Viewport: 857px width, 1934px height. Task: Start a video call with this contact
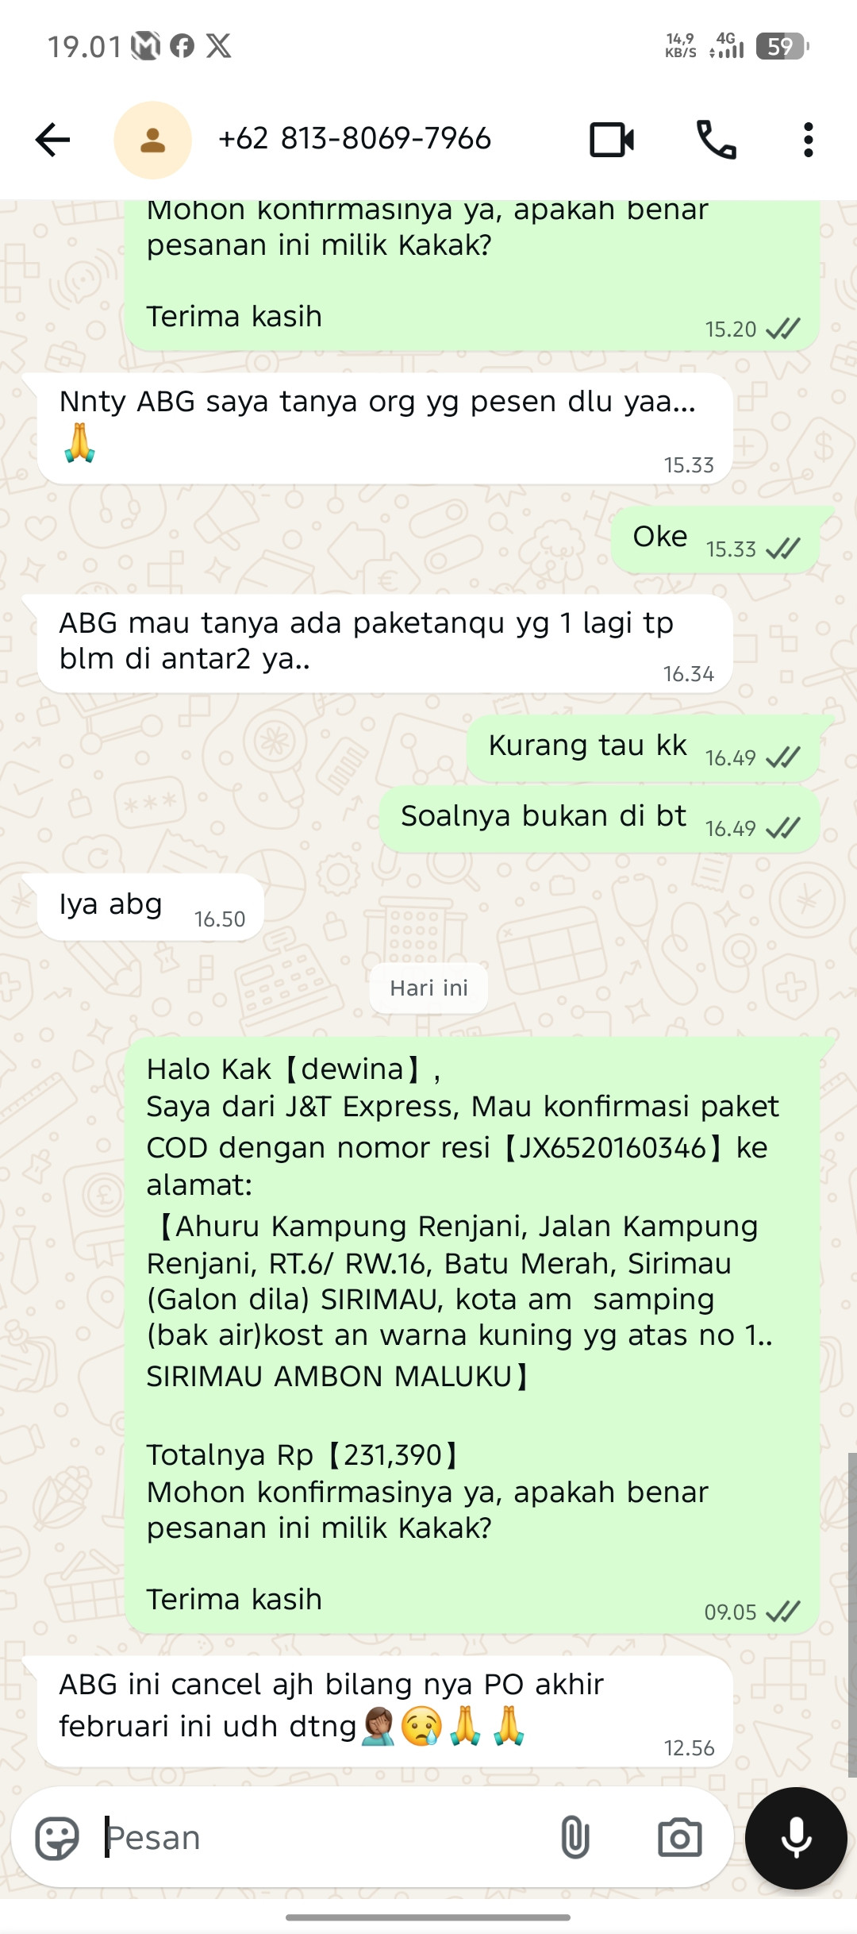point(612,141)
